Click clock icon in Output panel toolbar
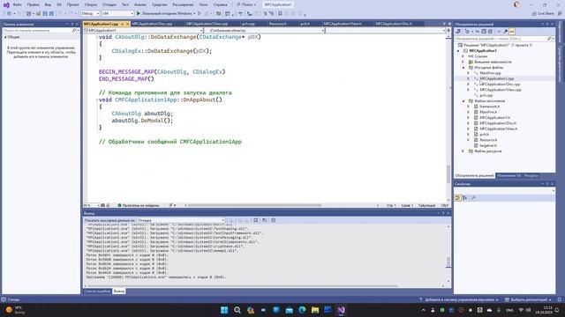 tap(273, 220)
